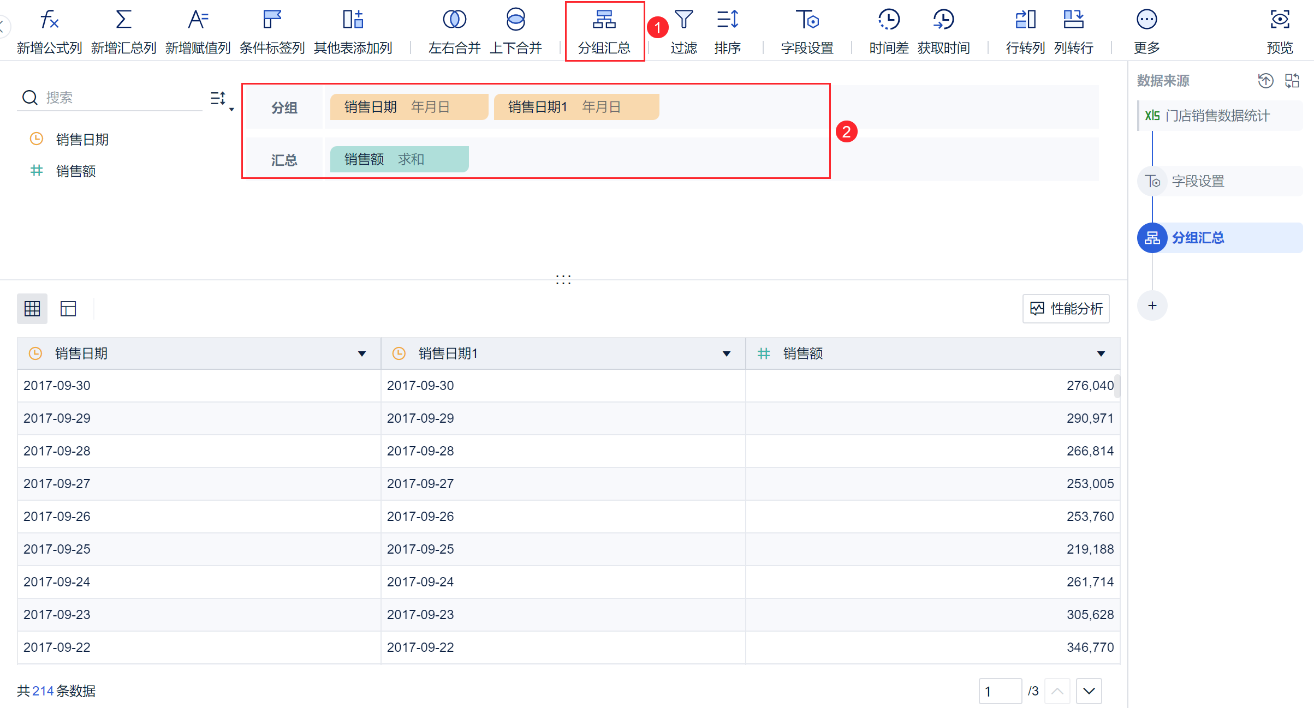
Task: Click the 新增公式列 formula icon
Action: click(49, 20)
